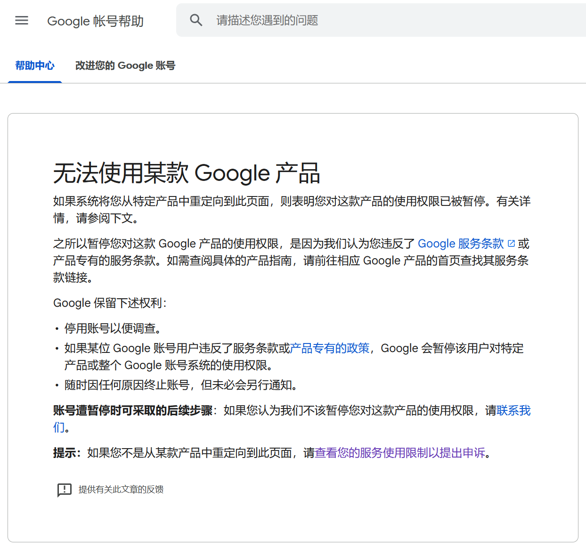The height and width of the screenshot is (548, 586).
Task: Click the feedback speech-bubble icon
Action: click(64, 490)
